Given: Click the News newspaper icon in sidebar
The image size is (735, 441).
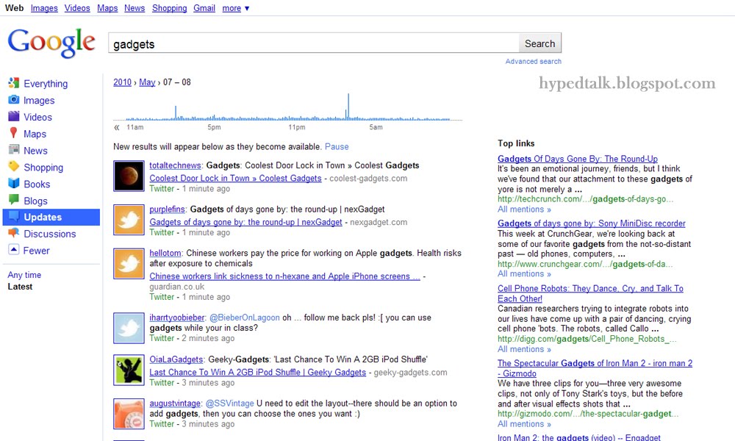Looking at the screenshot, I should 13,150.
